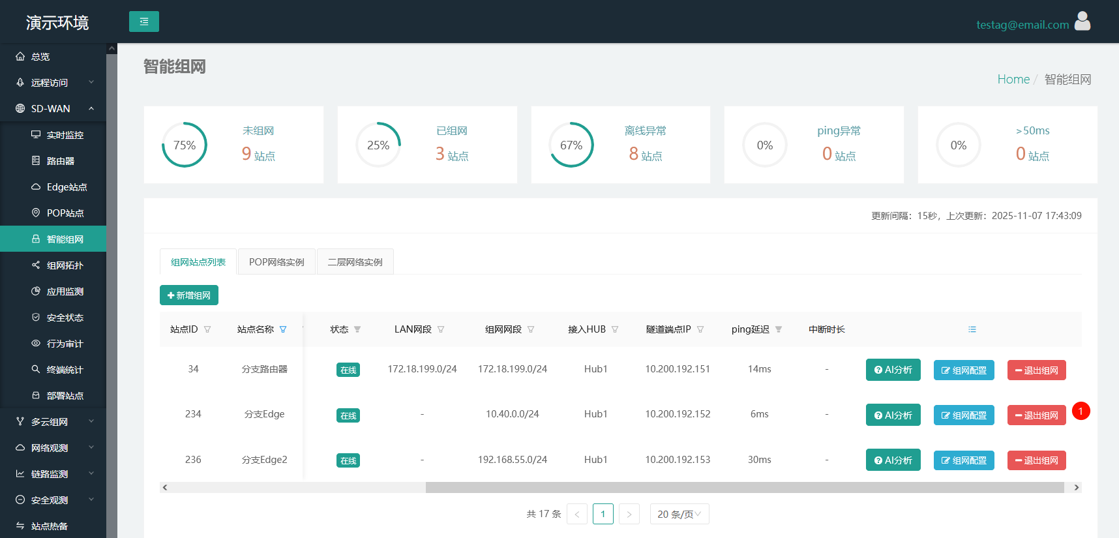
Task: Open Edge站点 cloud icon
Action: click(x=36, y=187)
